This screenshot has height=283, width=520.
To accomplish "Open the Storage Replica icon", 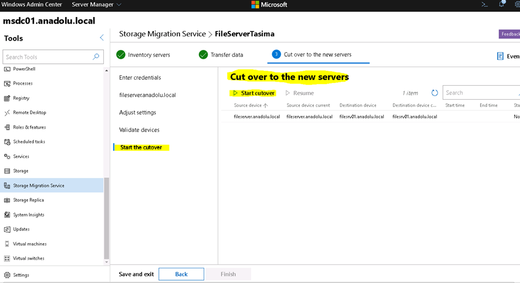I will (7, 200).
